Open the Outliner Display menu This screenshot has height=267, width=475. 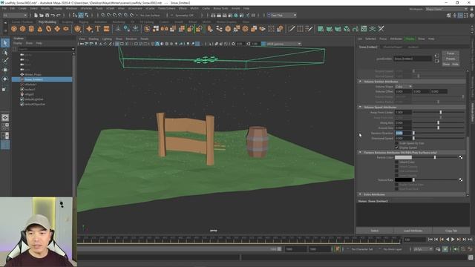pos(18,43)
